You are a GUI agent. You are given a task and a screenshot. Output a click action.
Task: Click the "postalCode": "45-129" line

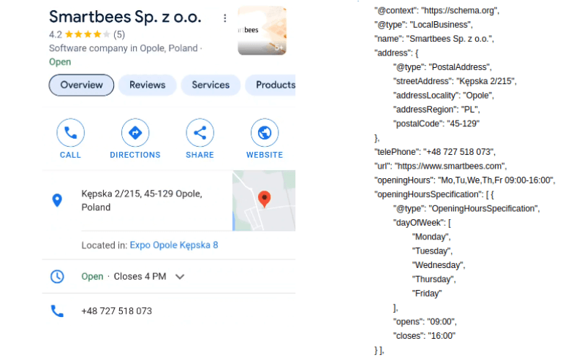pos(436,123)
